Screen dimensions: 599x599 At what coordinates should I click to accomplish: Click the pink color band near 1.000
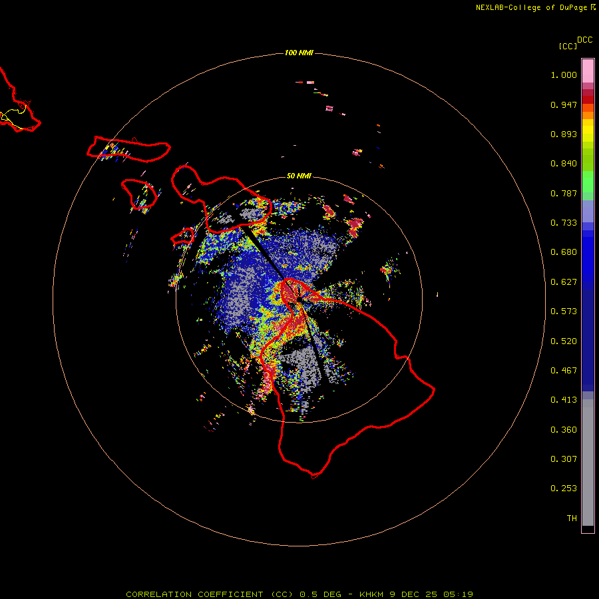click(x=588, y=71)
